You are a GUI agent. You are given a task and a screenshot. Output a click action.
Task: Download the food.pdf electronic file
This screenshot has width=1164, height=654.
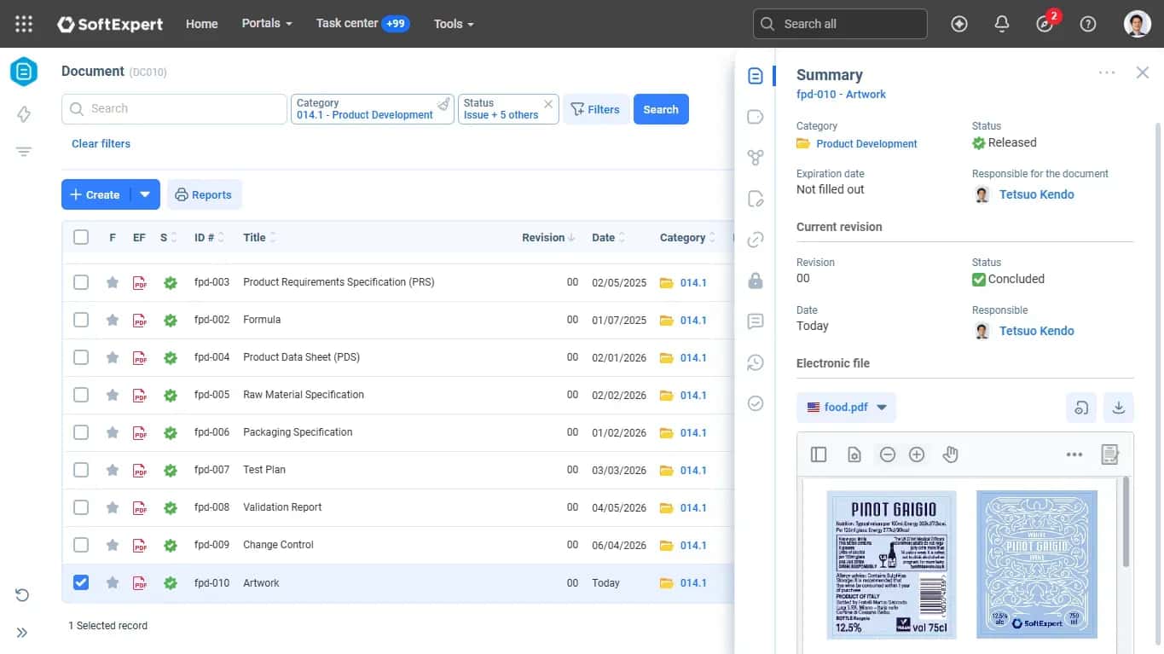[1119, 408]
